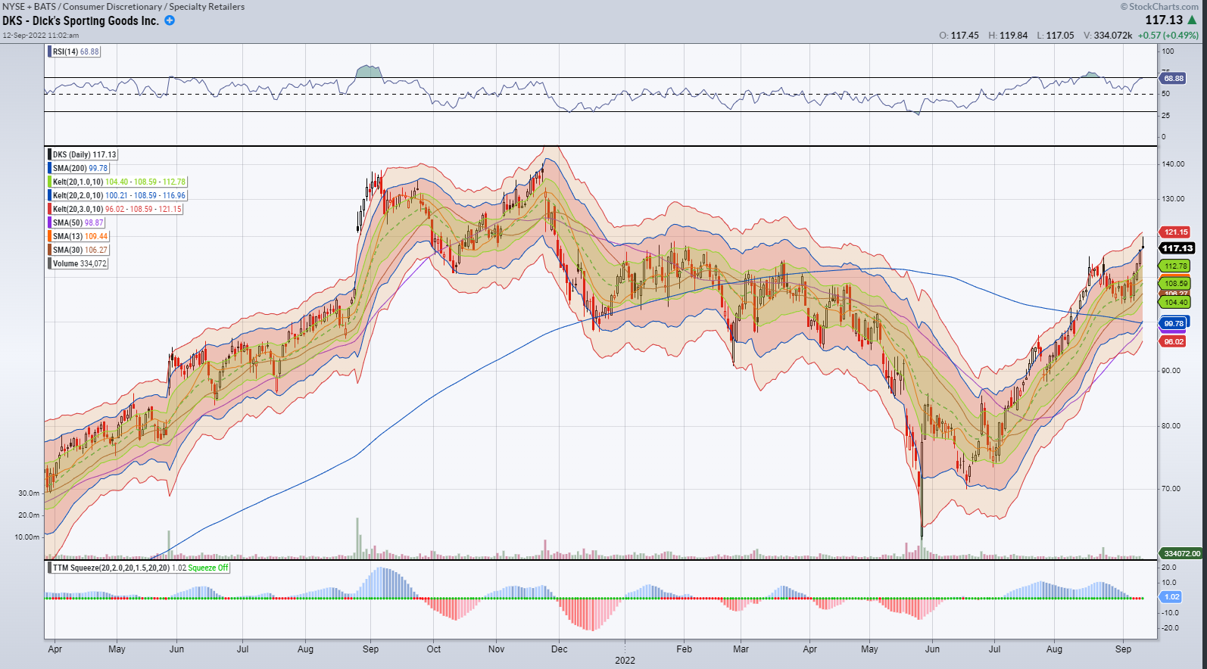The height and width of the screenshot is (669, 1207).
Task: Click the Feb label on the time axis
Action: pyautogui.click(x=685, y=649)
